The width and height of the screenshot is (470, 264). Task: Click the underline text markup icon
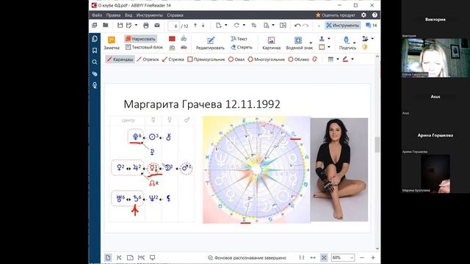[172, 47]
